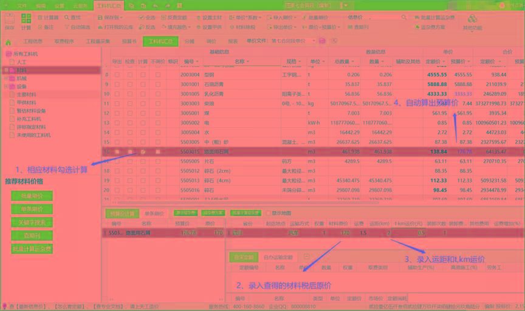Open the 编辑 menu

(41, 5)
